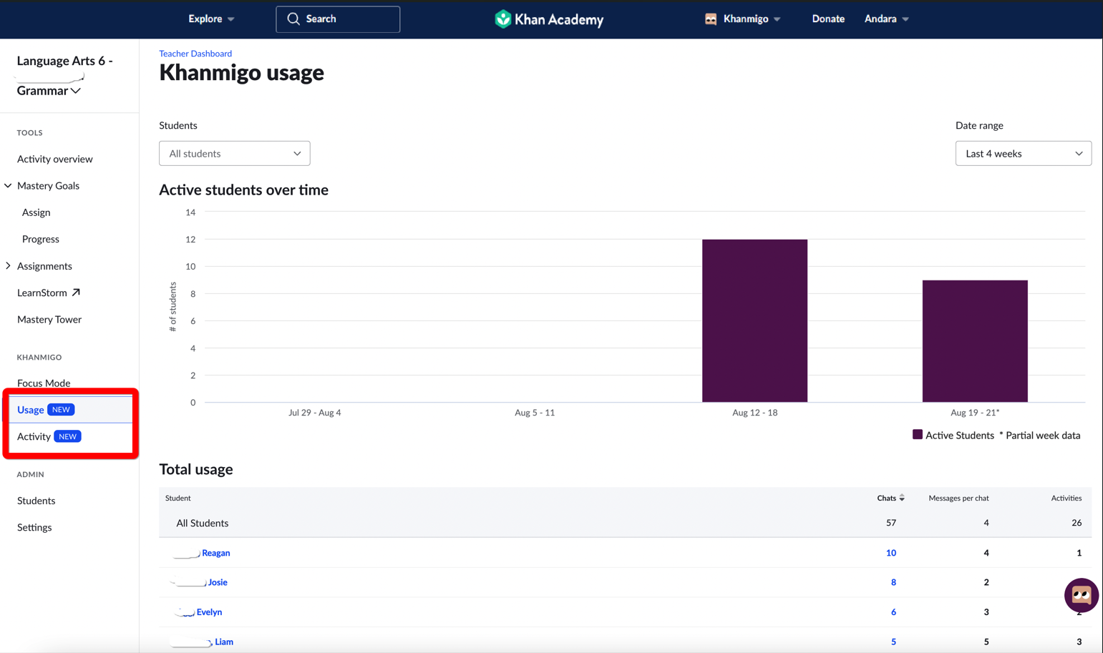
Task: Expand the Language Arts 6 class selector
Action: pyautogui.click(x=64, y=76)
